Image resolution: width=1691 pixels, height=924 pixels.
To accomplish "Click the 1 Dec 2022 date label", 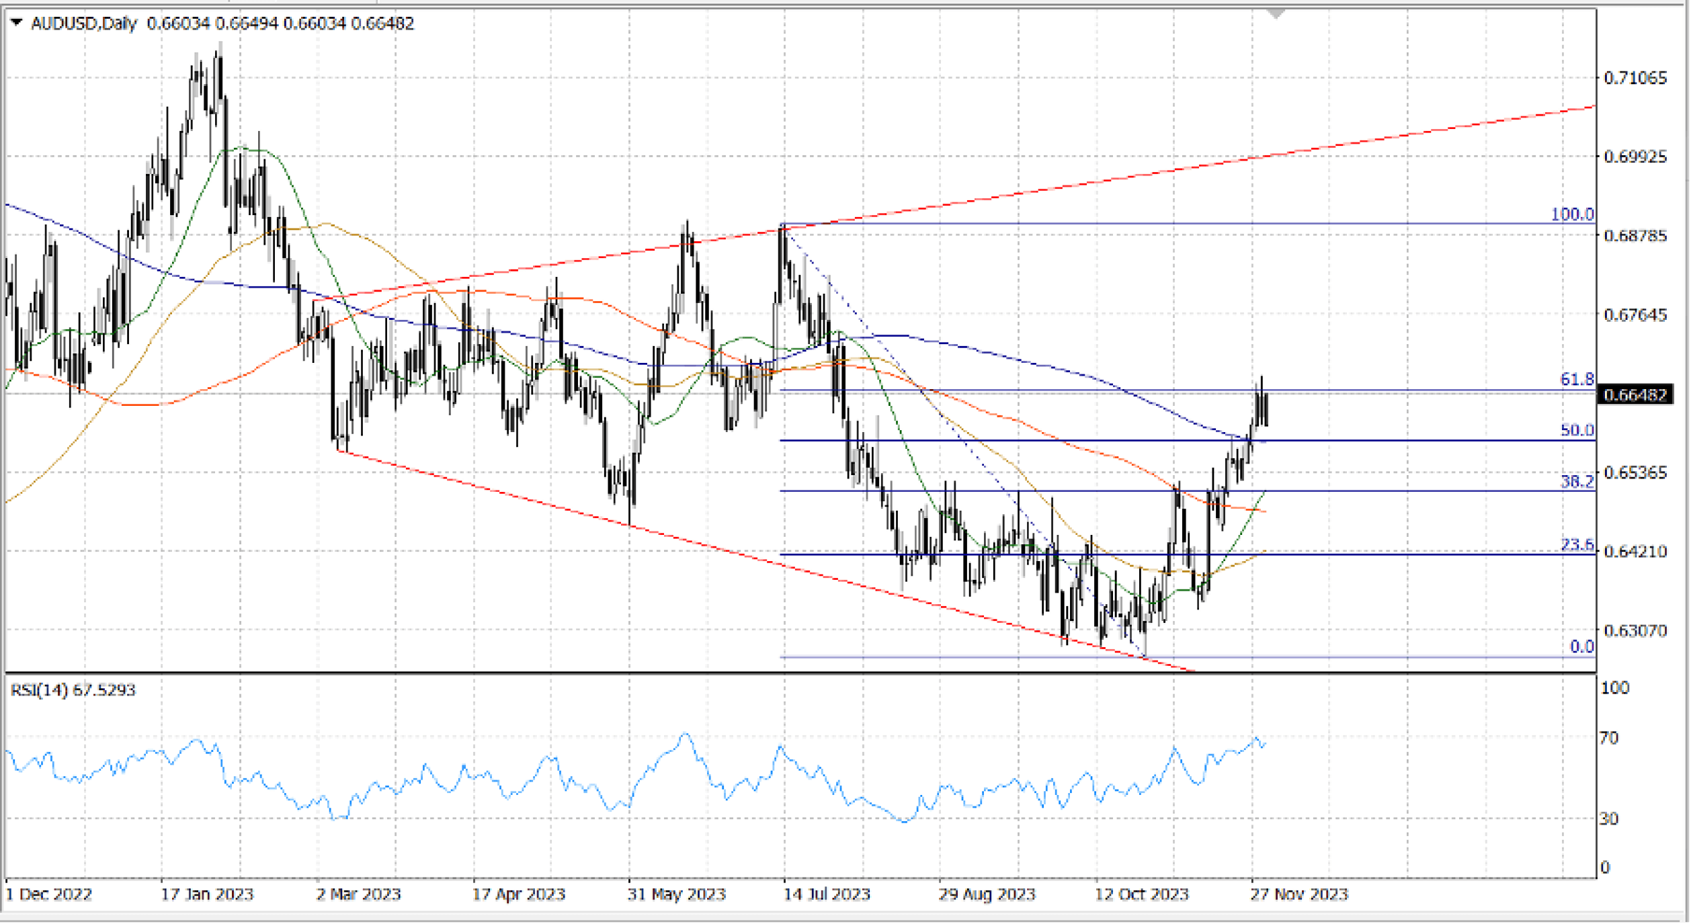I will point(48,894).
